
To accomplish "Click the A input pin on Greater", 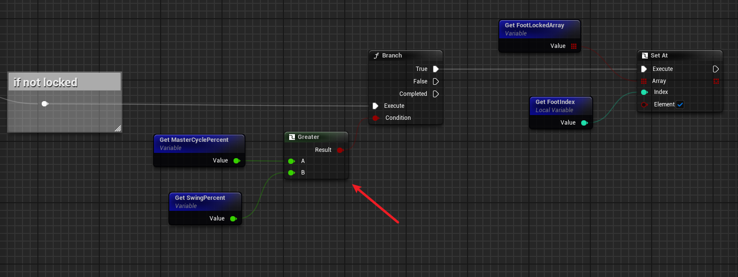I will (x=291, y=161).
